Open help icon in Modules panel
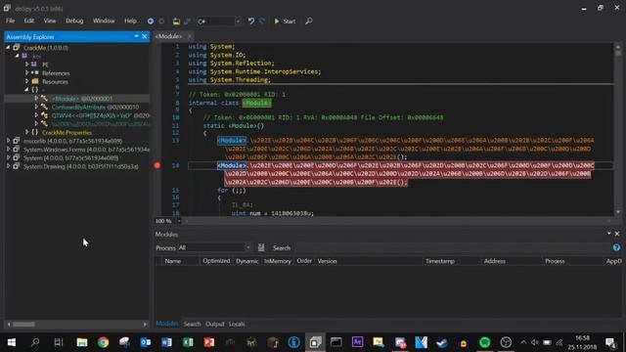 pyautogui.click(x=616, y=247)
